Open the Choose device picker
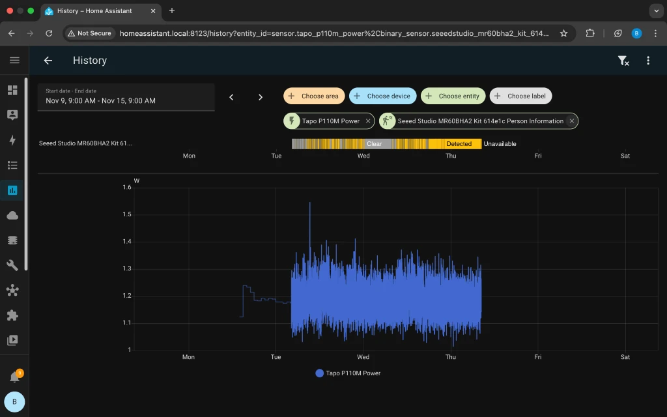 382,96
